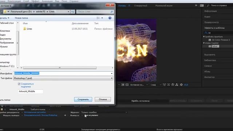
Task: Open the Lines folder icon in file list
Action: 24,29
